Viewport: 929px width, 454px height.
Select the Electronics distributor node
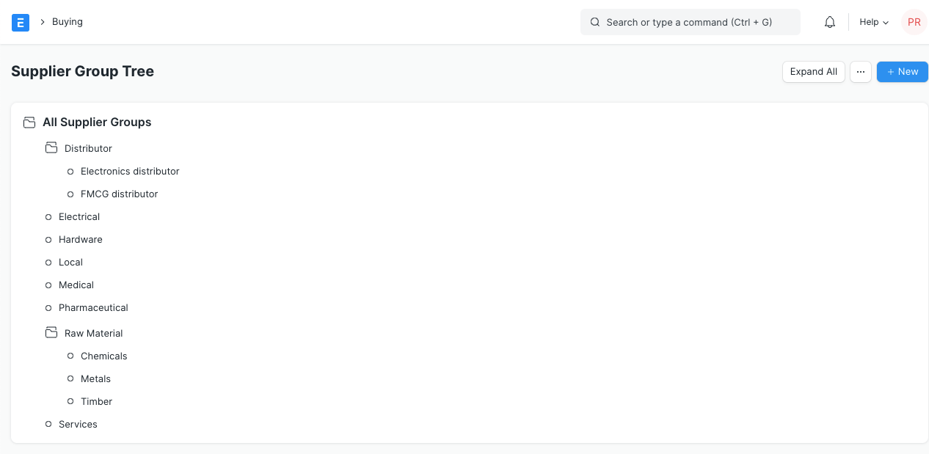[x=130, y=171]
